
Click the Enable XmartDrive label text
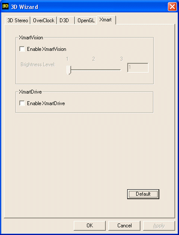46,103
